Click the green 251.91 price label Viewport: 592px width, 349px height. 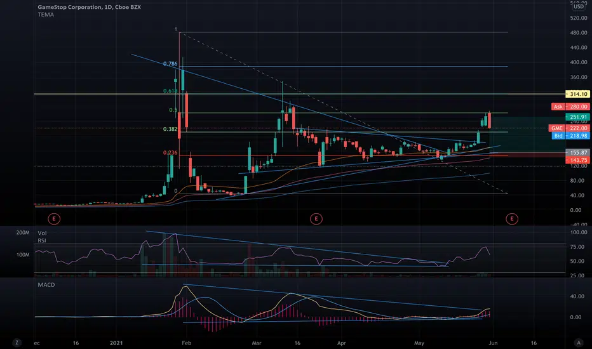577,117
